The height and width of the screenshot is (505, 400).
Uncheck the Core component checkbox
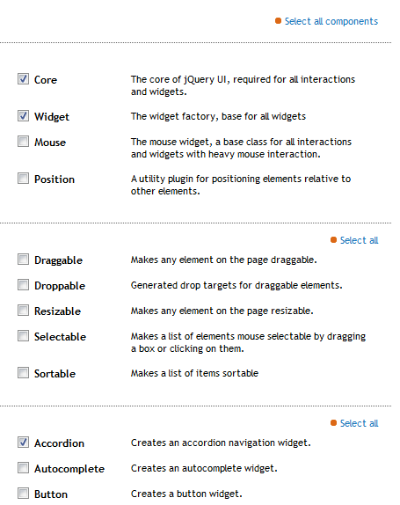tap(23, 79)
